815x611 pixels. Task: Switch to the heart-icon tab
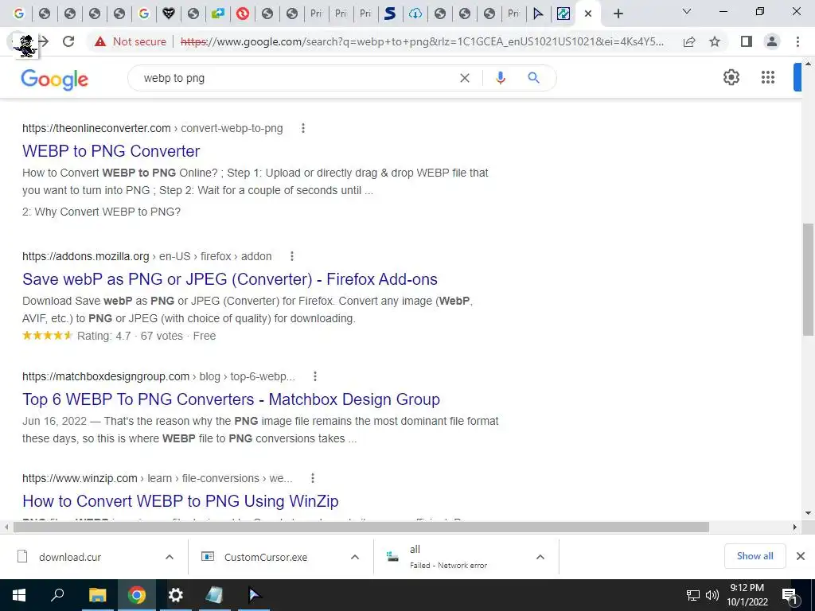coord(169,14)
